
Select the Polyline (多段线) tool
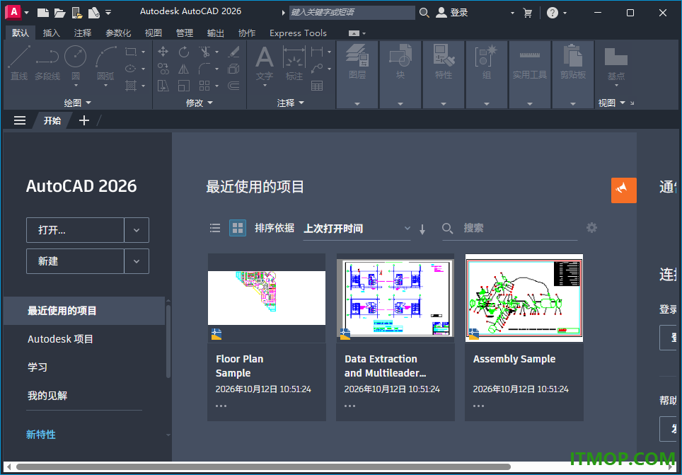47,63
